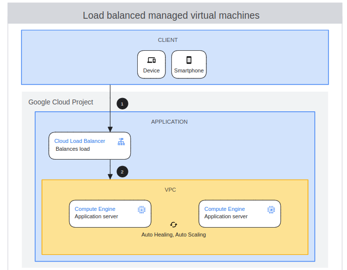Click the right Compute Engine chip icon
Screen dimensions: 347x270
pyautogui.click(x=271, y=209)
